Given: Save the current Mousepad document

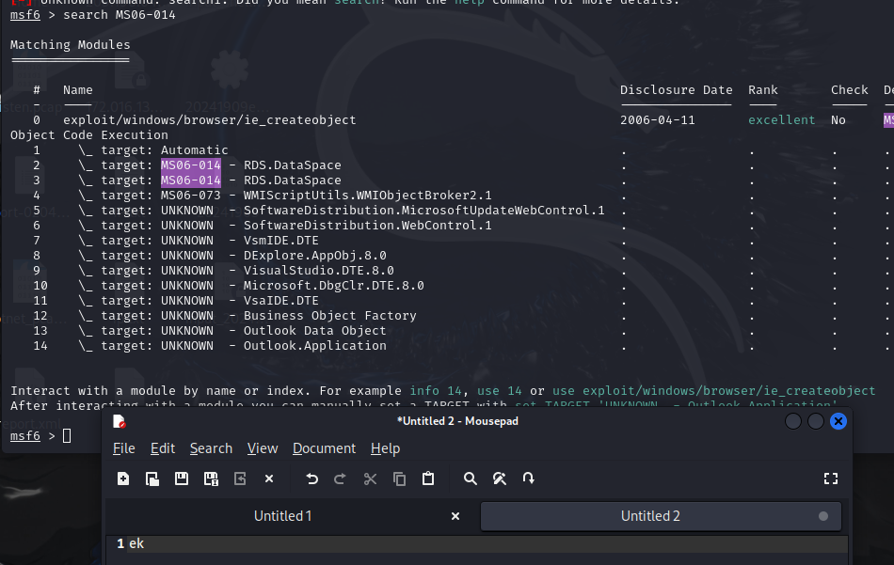Looking at the screenshot, I should pos(182,479).
